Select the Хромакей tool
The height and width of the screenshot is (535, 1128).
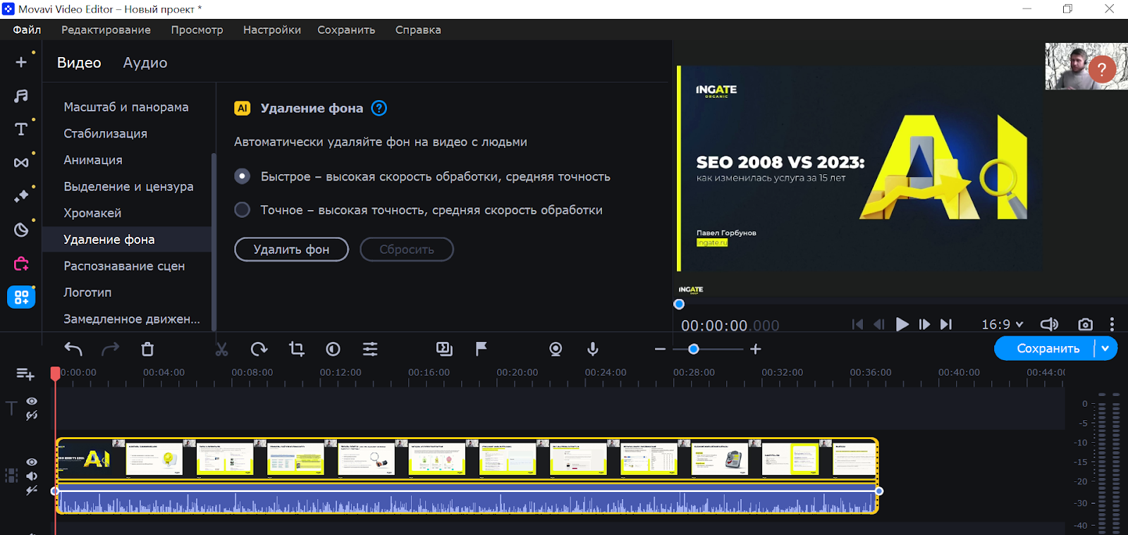92,213
